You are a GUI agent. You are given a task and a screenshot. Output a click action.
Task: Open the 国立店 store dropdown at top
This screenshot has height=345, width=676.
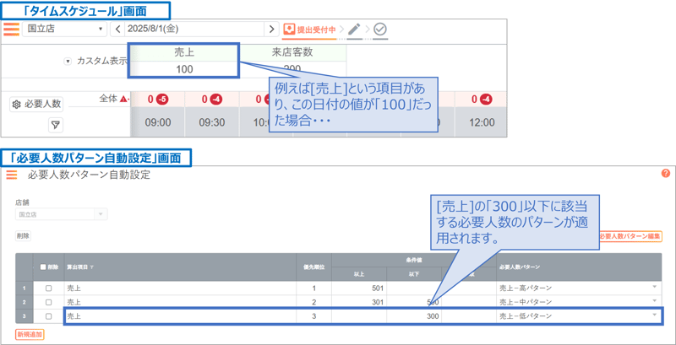[x=65, y=30]
